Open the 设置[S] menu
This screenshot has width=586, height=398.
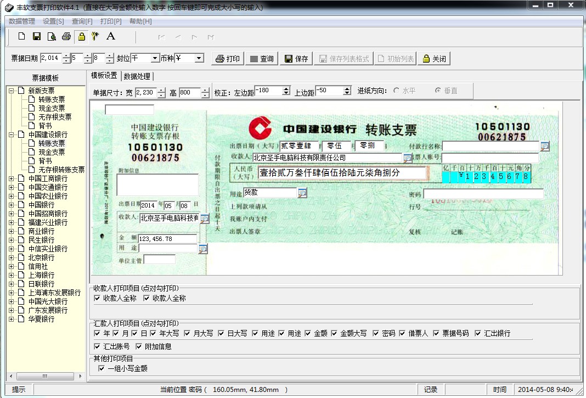[53, 21]
